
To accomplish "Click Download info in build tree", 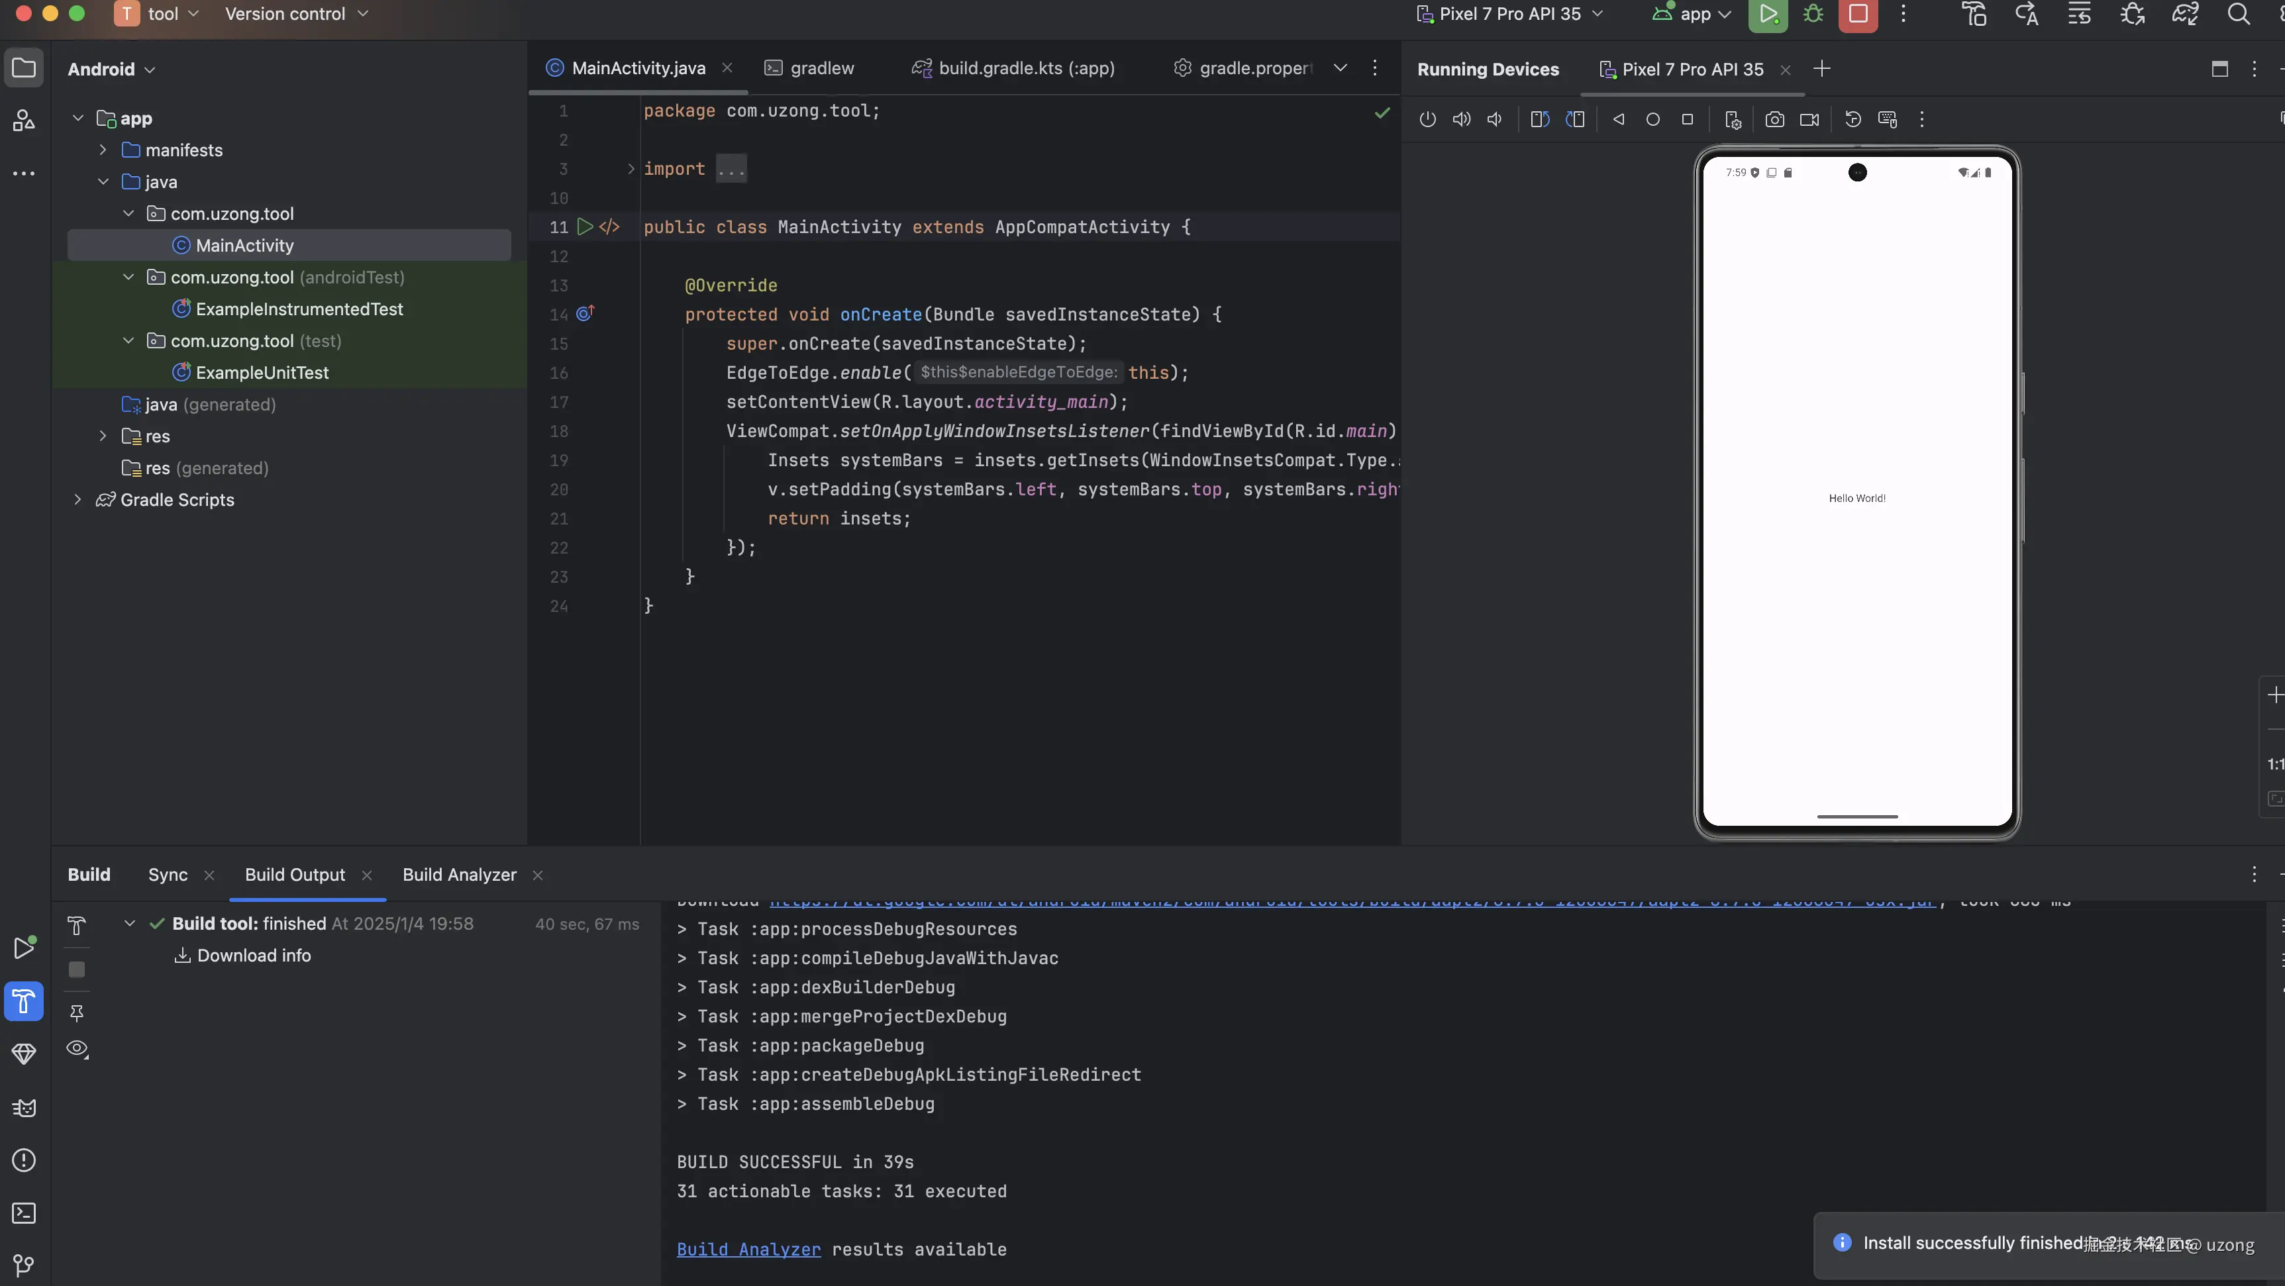I will tap(254, 955).
